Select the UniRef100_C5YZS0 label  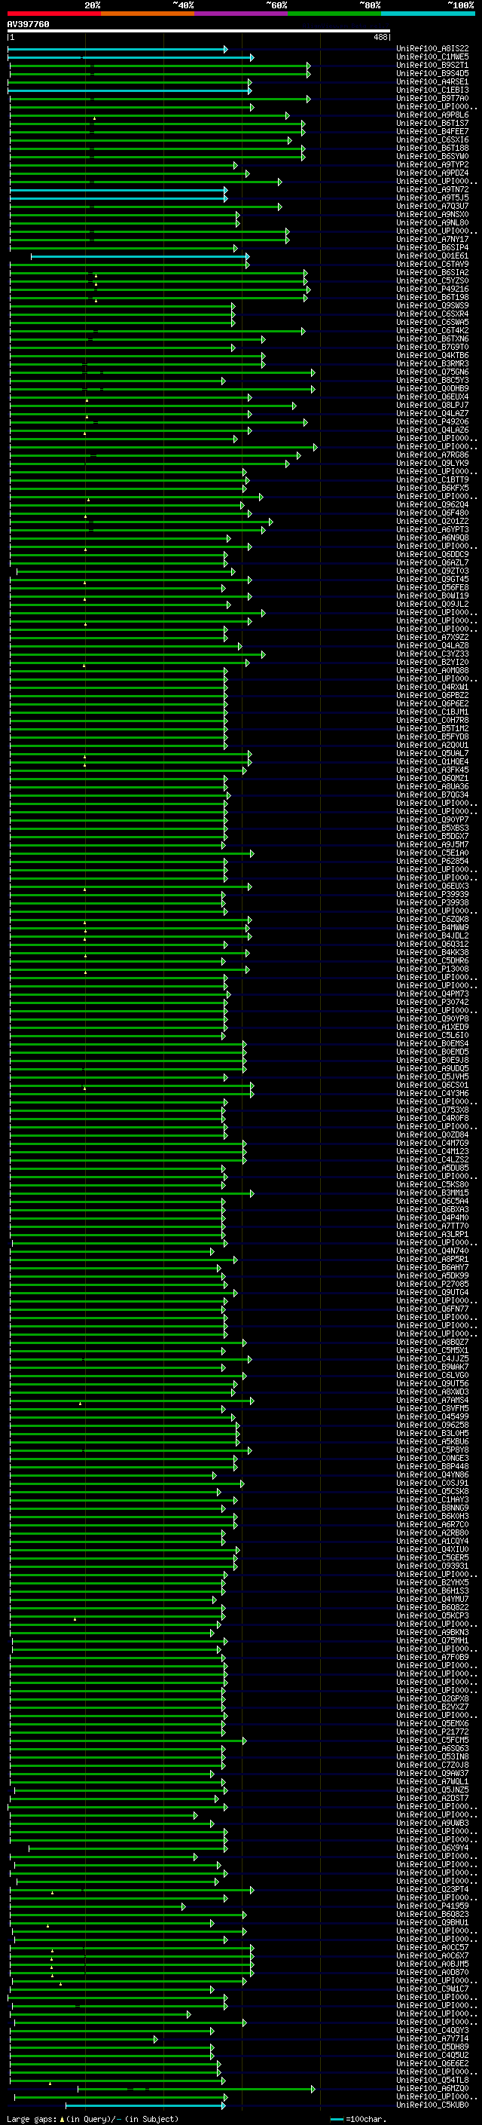pos(432,281)
